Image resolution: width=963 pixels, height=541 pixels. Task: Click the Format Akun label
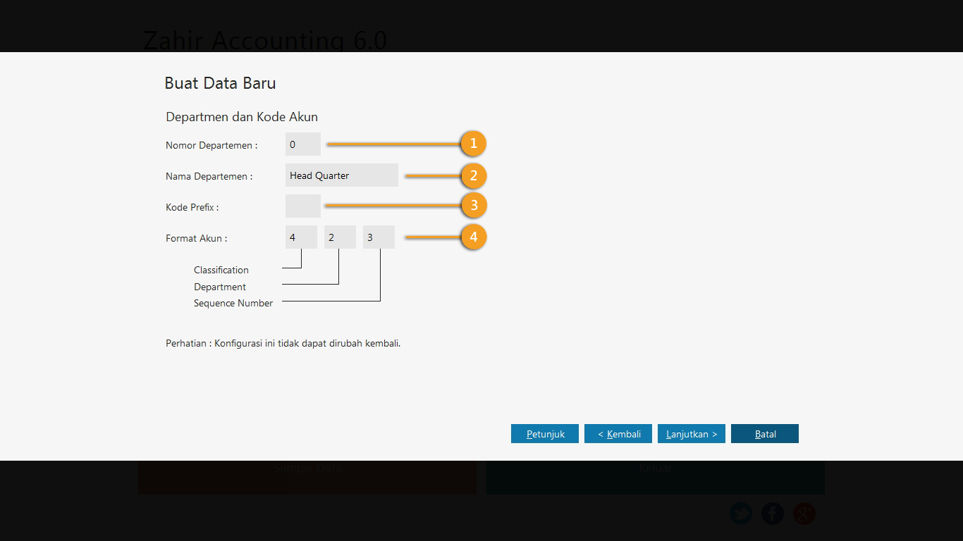(197, 238)
